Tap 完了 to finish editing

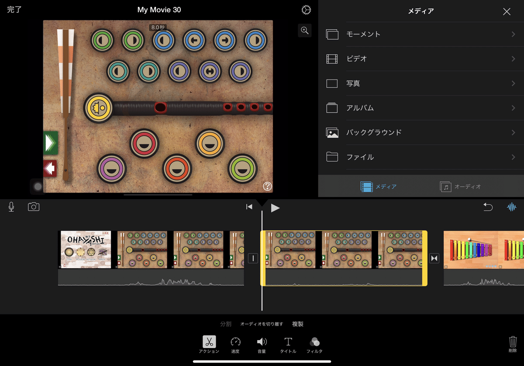tap(14, 10)
